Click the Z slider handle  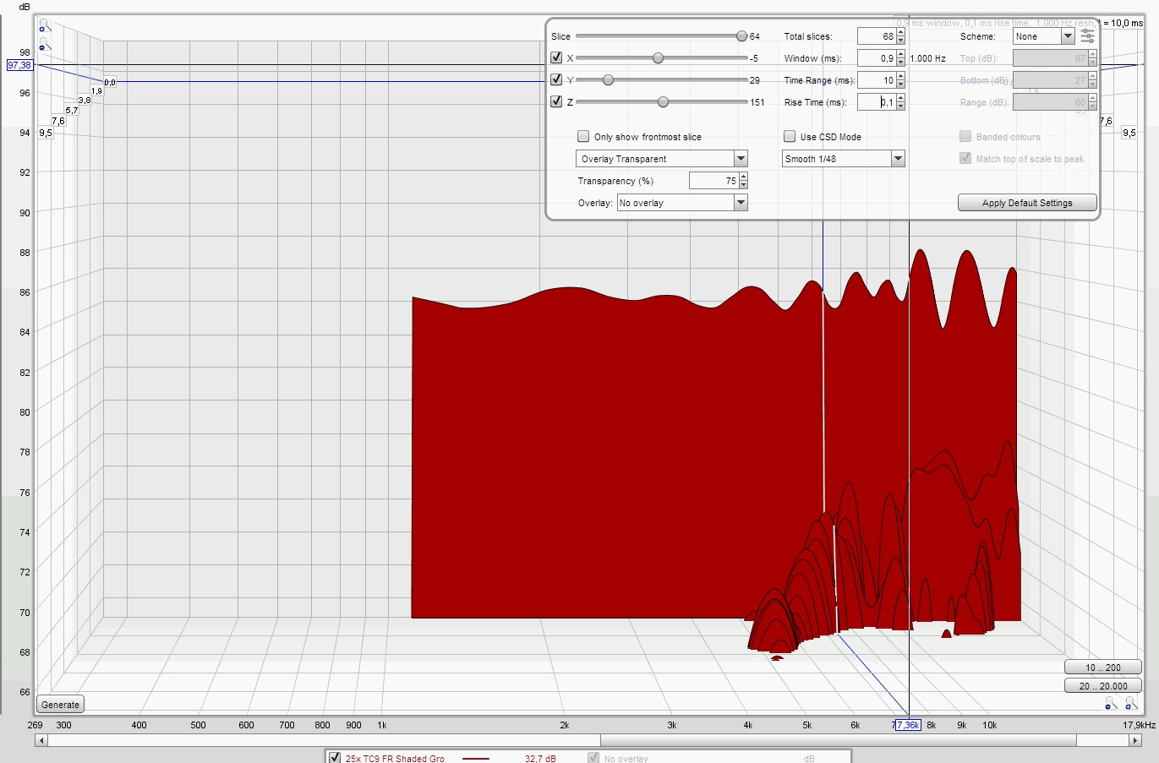pyautogui.click(x=663, y=102)
